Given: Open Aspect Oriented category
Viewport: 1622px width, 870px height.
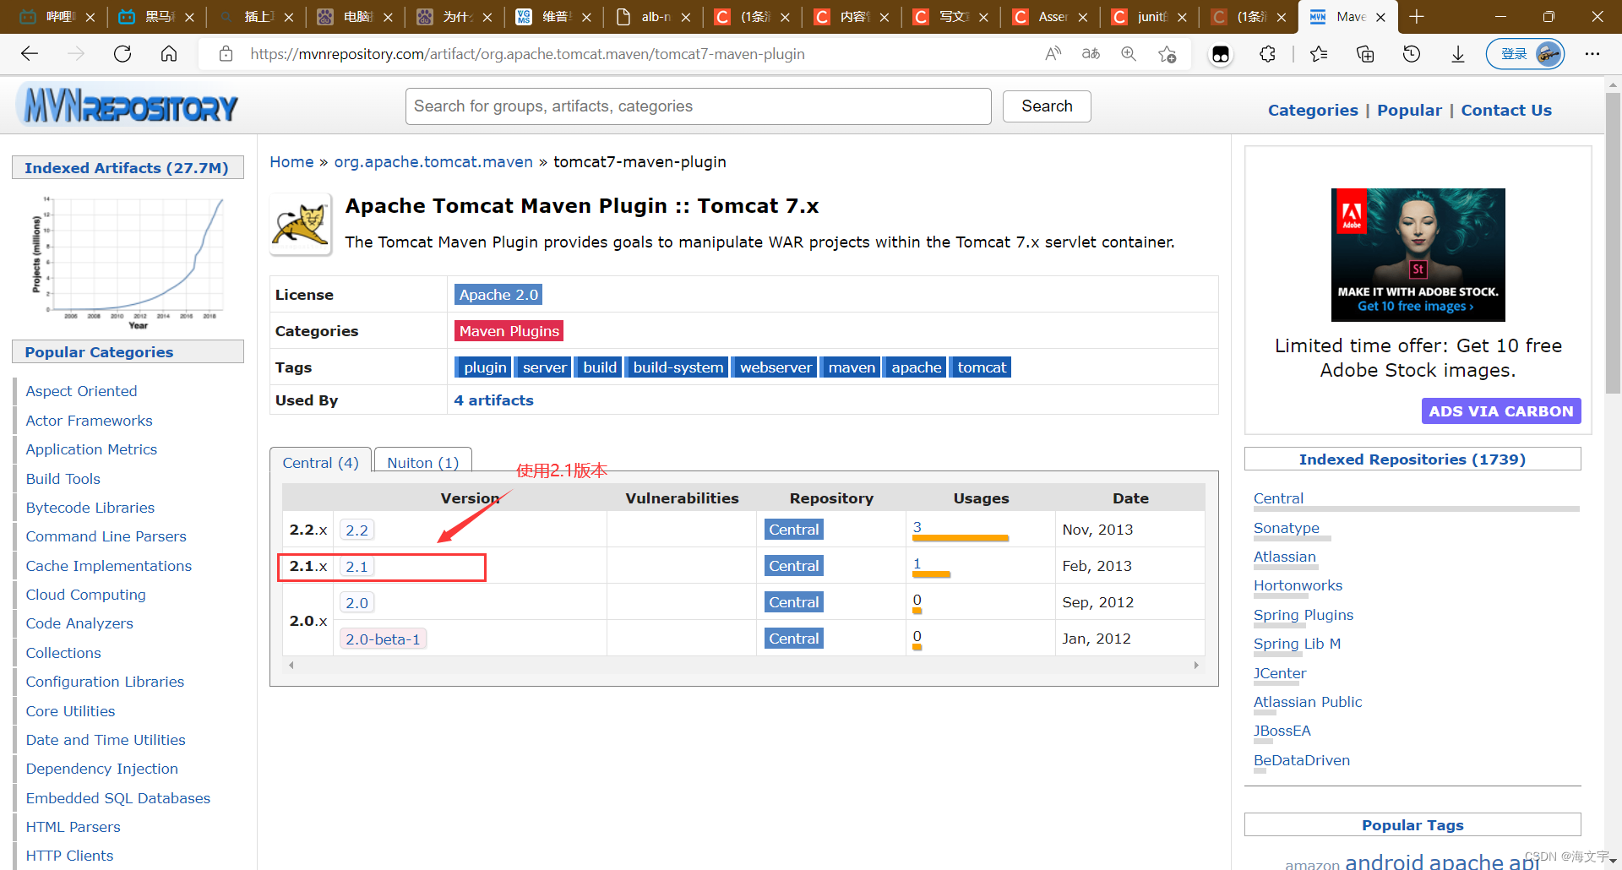Looking at the screenshot, I should [x=81, y=391].
